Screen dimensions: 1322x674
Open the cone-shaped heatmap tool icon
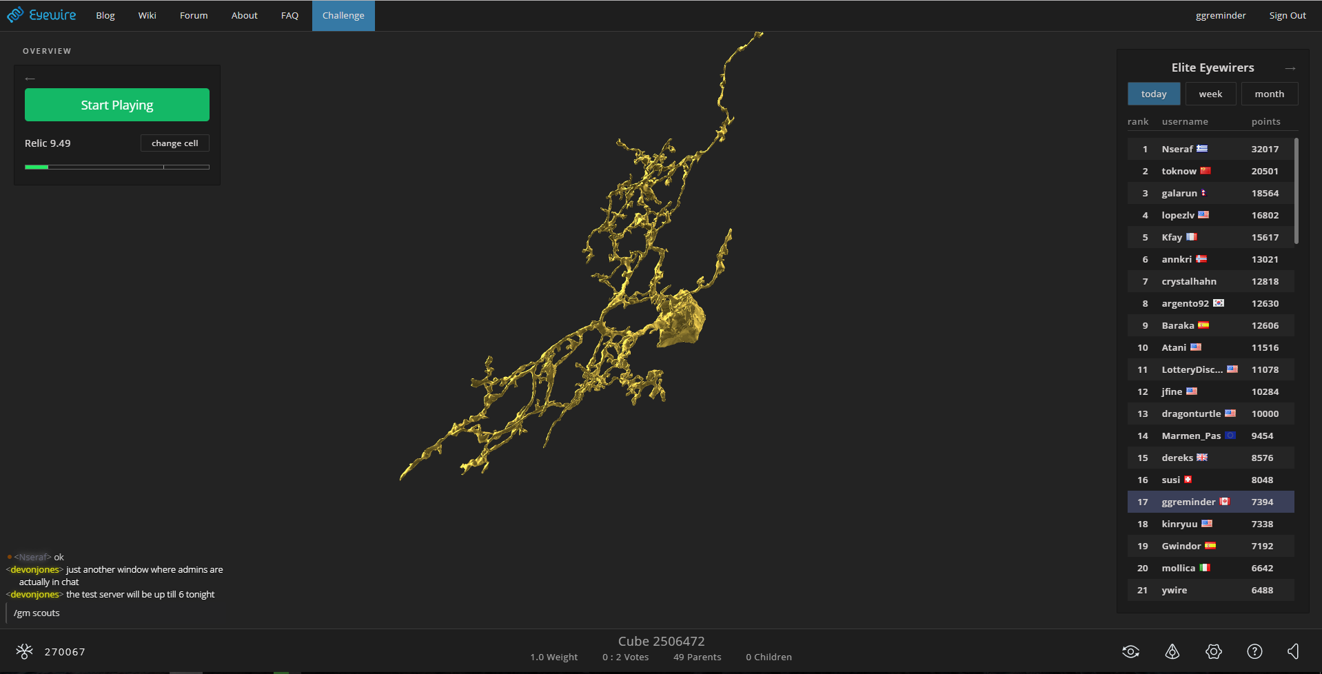(x=1172, y=651)
